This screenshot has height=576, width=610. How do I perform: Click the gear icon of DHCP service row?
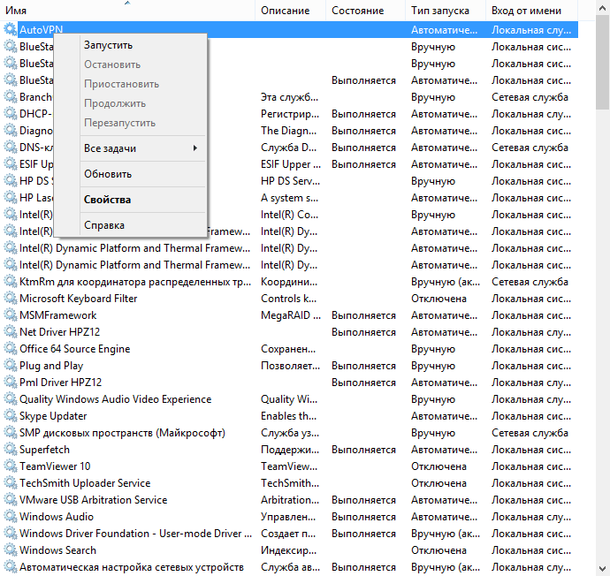coord(10,114)
